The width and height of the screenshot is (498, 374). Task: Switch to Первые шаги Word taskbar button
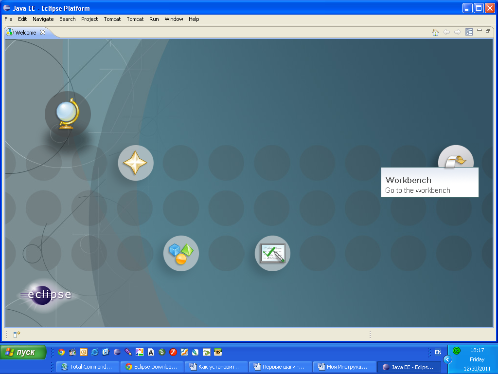281,367
